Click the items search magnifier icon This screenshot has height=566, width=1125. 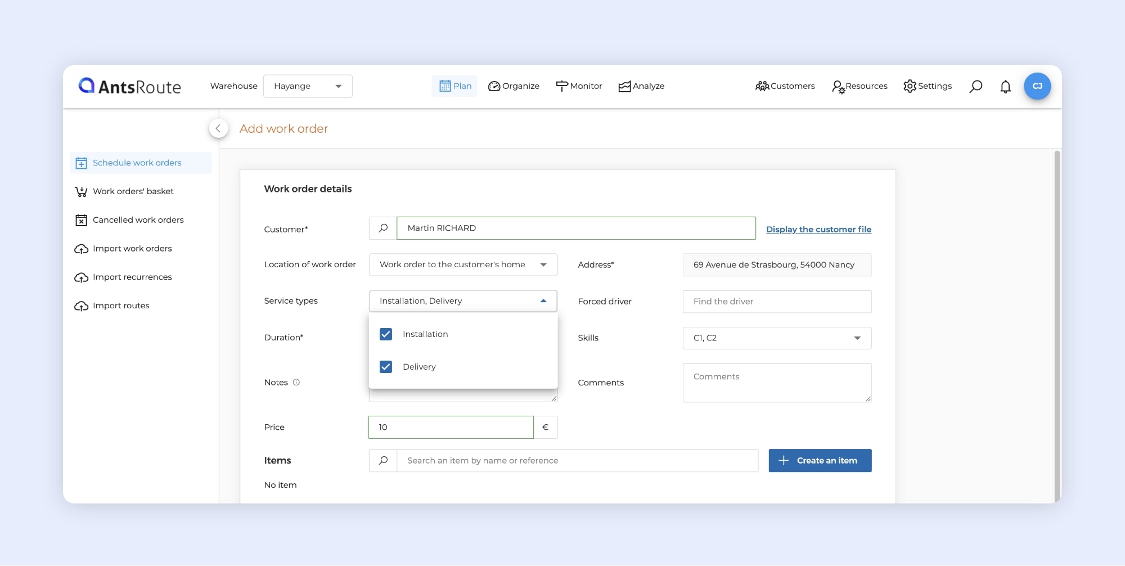pos(383,461)
